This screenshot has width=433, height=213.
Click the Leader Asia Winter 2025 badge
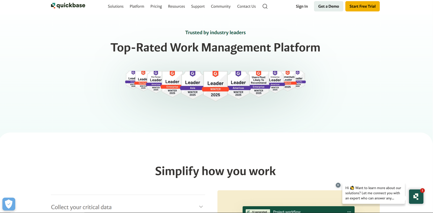[192, 85]
